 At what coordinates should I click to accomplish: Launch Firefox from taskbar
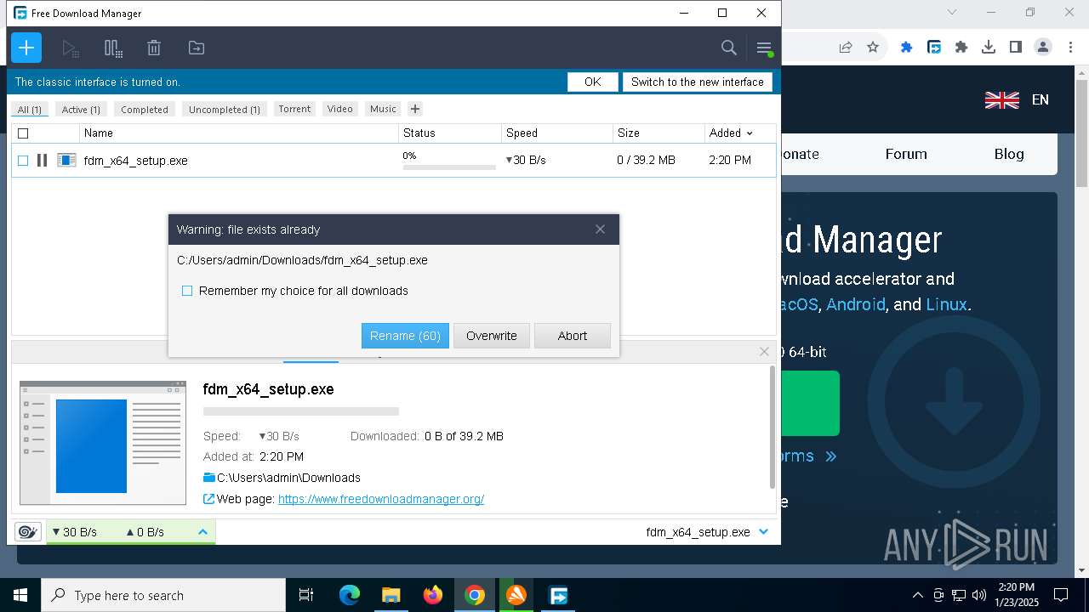(433, 595)
